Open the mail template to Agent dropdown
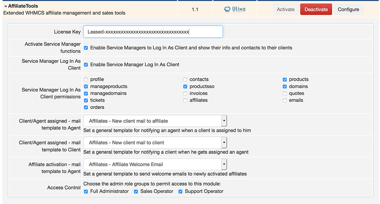This screenshot has width=380, height=204. click(155, 121)
